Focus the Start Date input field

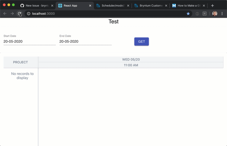pos(29,41)
